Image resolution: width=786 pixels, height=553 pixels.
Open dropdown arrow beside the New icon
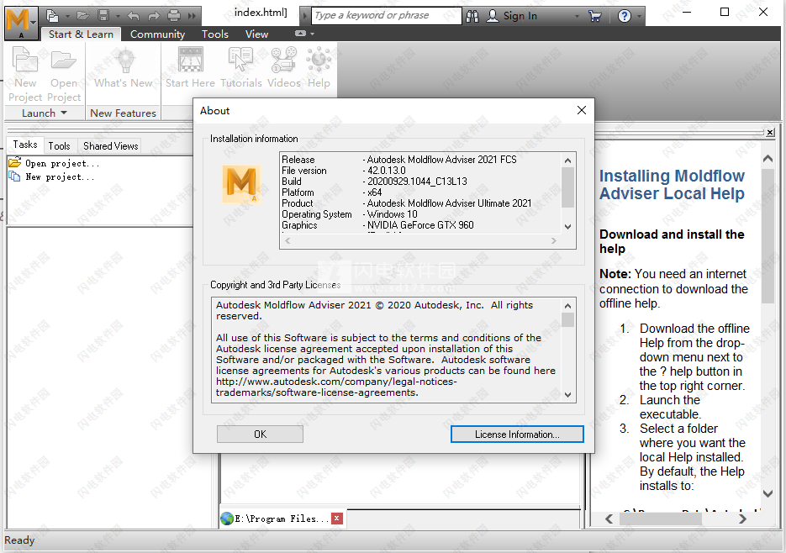coord(67,17)
